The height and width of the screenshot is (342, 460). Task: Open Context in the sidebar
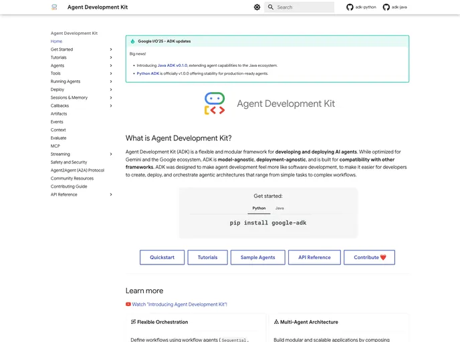(x=58, y=130)
